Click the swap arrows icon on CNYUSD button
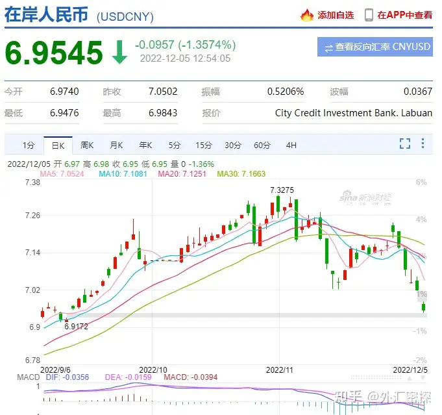Screen dimensions: 442x415 coord(328,47)
